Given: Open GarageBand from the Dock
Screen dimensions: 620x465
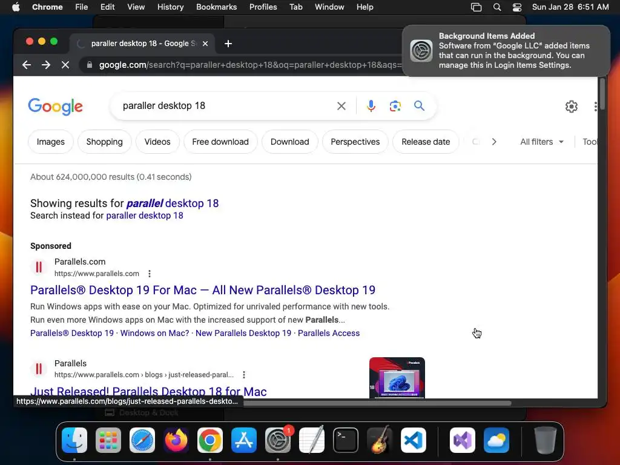Looking at the screenshot, I should [x=380, y=440].
